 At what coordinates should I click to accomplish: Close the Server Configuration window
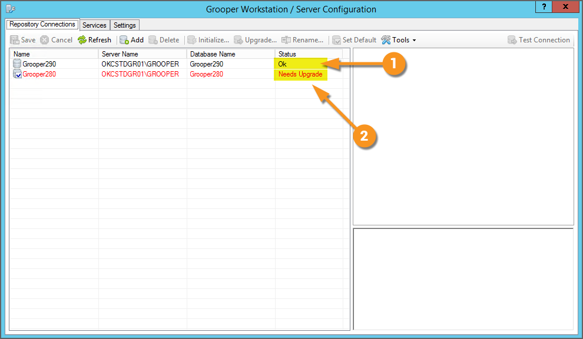[565, 6]
